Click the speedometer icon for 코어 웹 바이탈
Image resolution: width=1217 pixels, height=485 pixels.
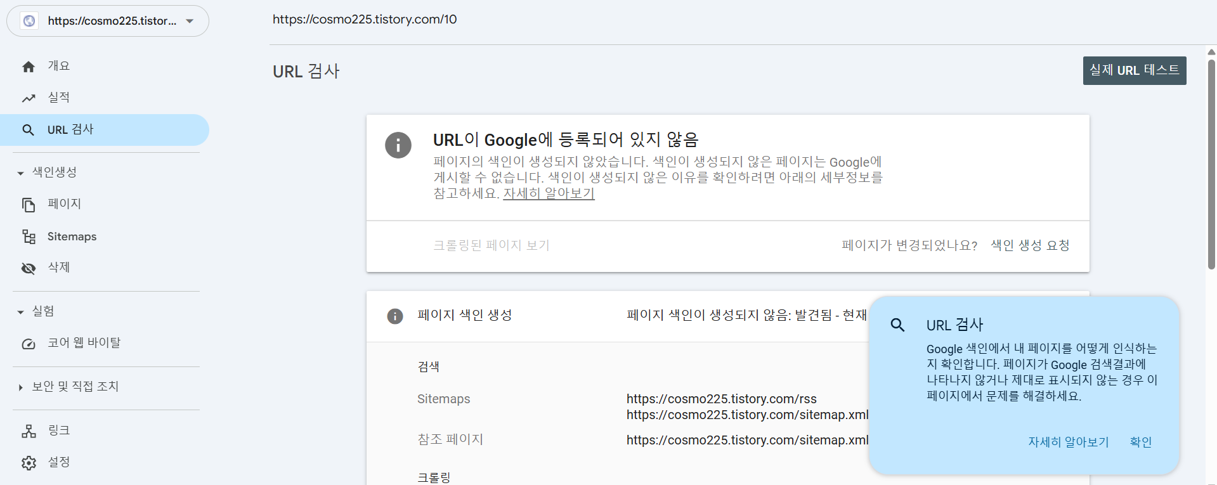tap(29, 344)
